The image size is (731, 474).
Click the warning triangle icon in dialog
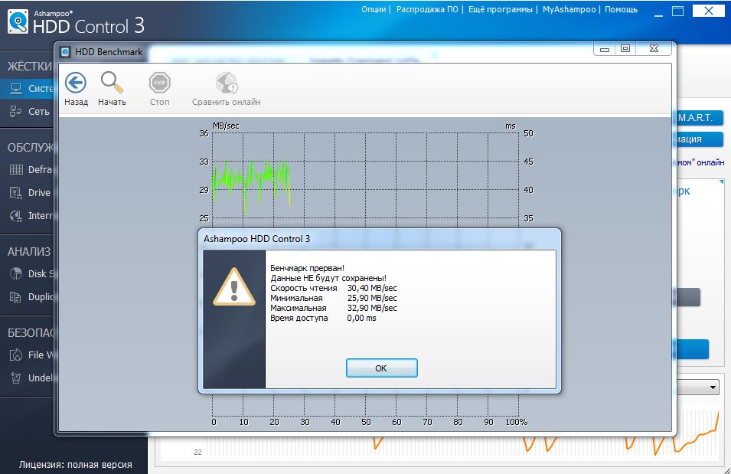(234, 287)
